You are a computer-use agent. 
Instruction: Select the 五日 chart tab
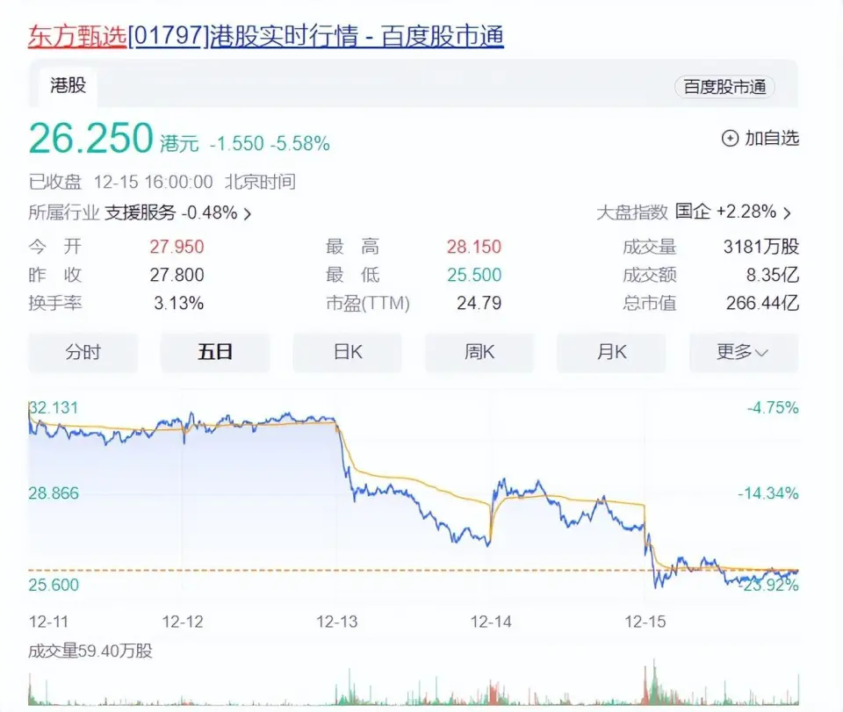215,352
